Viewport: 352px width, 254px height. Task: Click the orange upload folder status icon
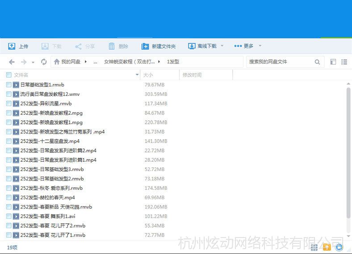click(x=327, y=247)
